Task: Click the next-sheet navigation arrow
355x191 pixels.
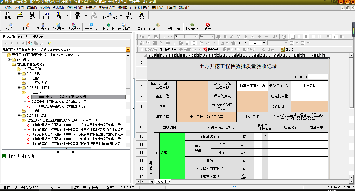Action: [x=147, y=182]
